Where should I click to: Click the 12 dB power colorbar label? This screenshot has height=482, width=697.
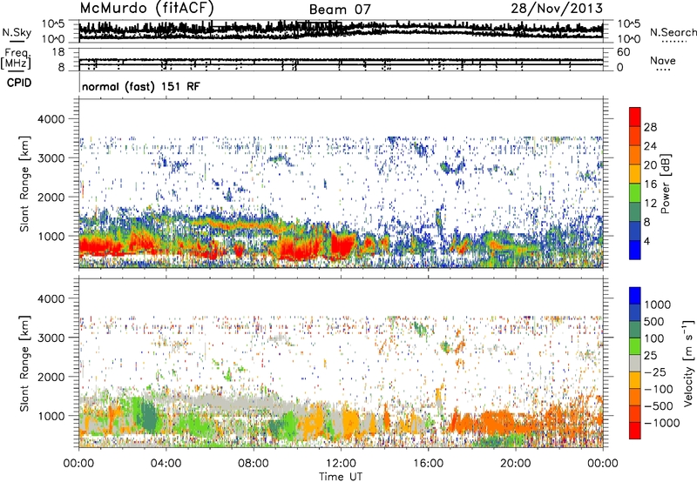click(650, 204)
